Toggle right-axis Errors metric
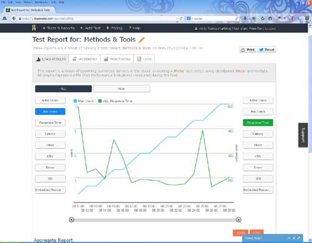Viewport: 312px width, 243px height. [258, 168]
